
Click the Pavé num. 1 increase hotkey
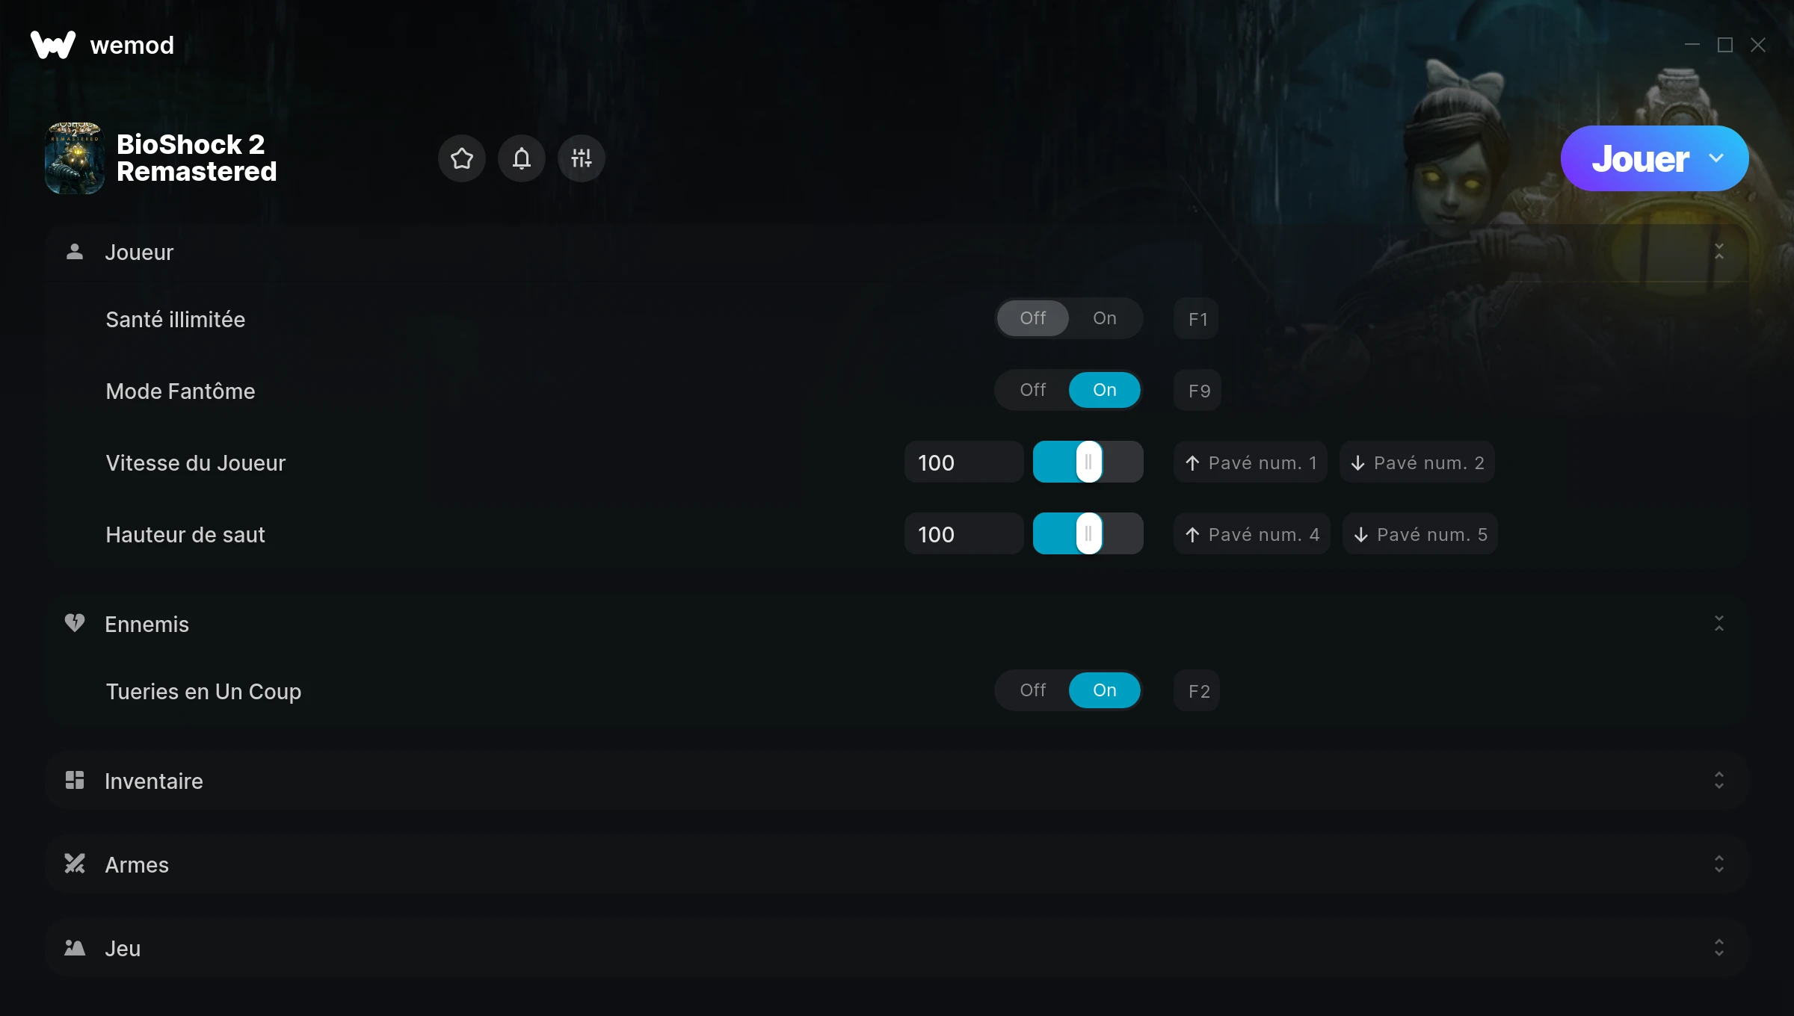(1251, 462)
